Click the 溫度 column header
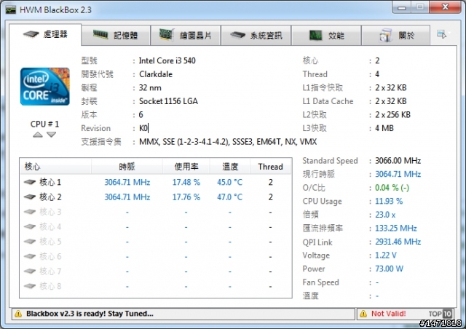466x329 pixels. coord(230,167)
